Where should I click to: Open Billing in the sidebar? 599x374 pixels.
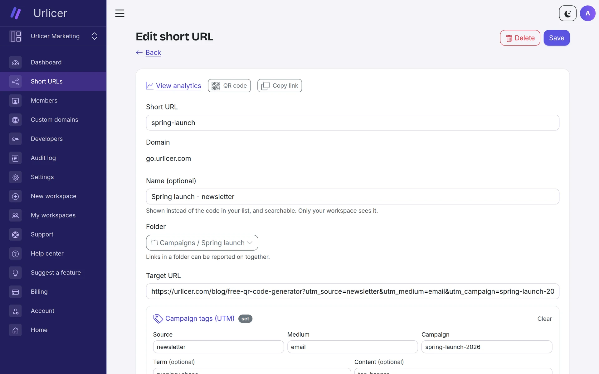(x=53, y=292)
